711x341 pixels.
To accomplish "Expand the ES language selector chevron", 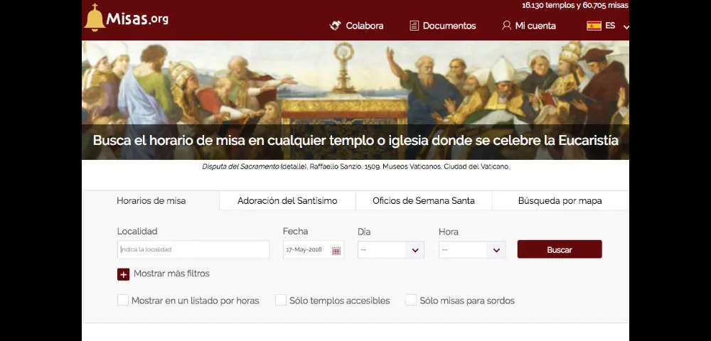I will [x=626, y=27].
